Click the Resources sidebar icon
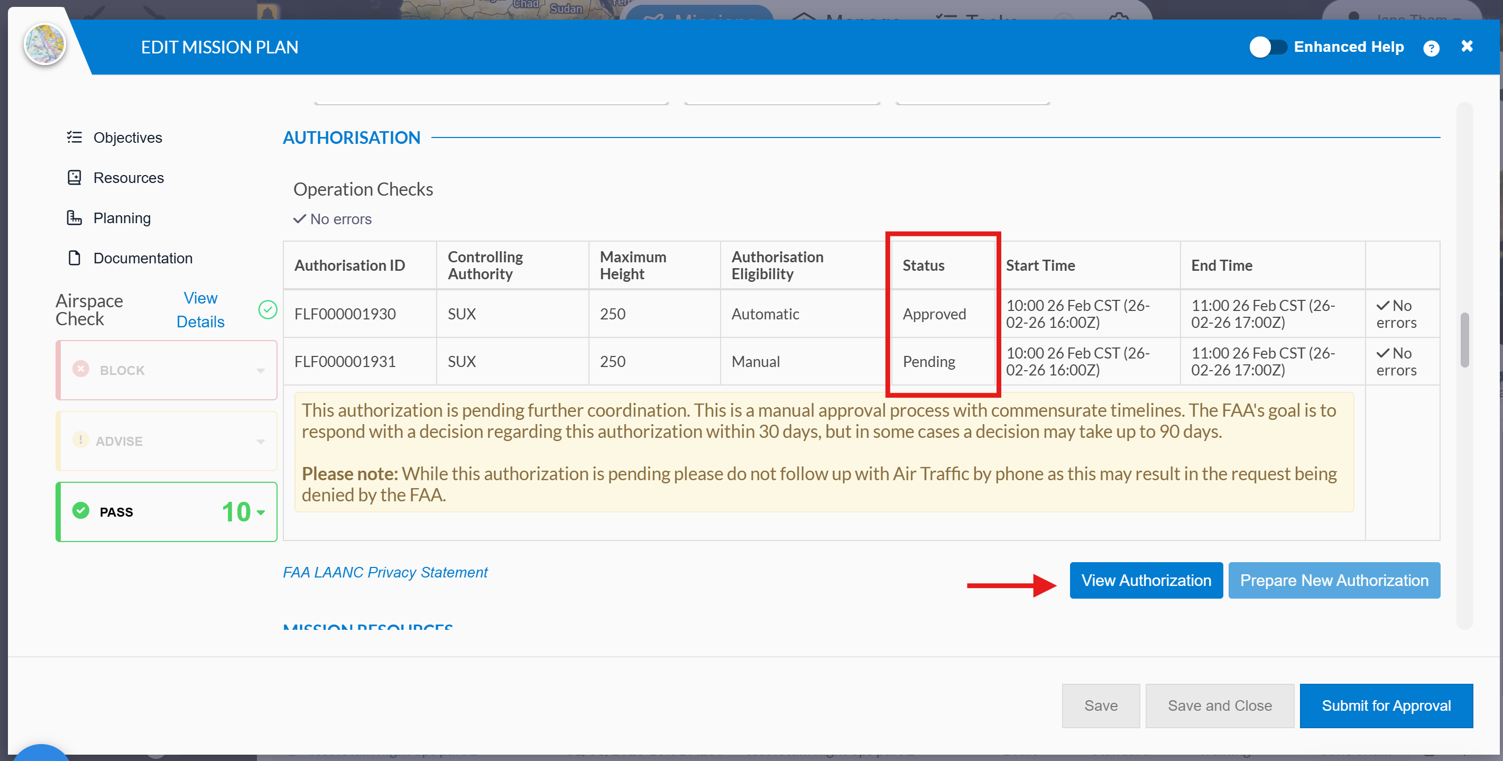Image resolution: width=1503 pixels, height=761 pixels. point(74,177)
